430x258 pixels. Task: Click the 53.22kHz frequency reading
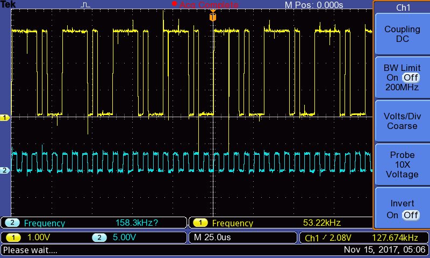322,223
